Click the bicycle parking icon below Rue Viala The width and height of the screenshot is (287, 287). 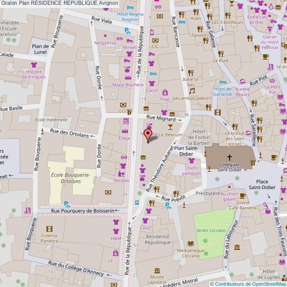pos(128,31)
